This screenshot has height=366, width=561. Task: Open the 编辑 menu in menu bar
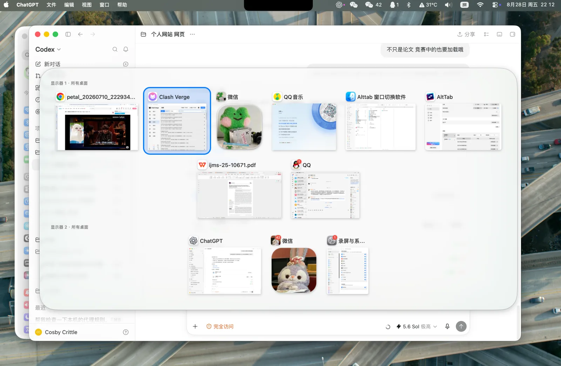(69, 5)
